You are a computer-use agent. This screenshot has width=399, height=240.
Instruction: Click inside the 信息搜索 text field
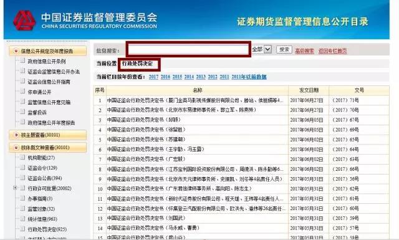tap(188, 49)
